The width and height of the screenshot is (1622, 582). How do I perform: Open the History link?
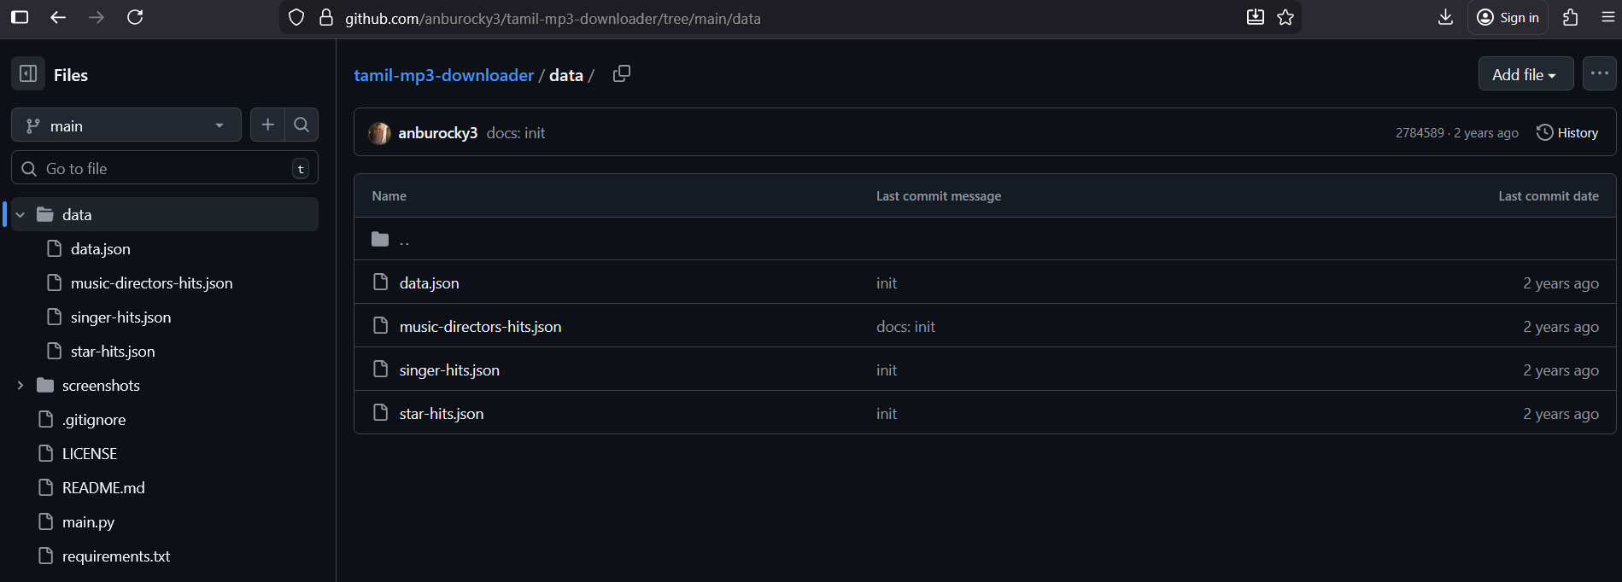point(1567,133)
